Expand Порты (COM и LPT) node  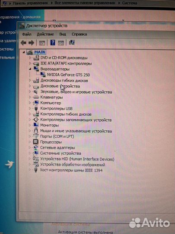tap(30, 136)
